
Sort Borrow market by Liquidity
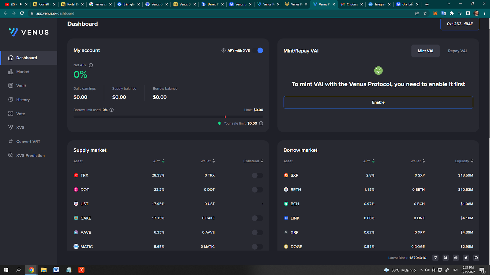coord(464,161)
